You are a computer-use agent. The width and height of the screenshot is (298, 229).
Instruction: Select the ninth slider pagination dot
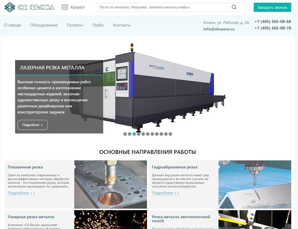pyautogui.click(x=161, y=134)
